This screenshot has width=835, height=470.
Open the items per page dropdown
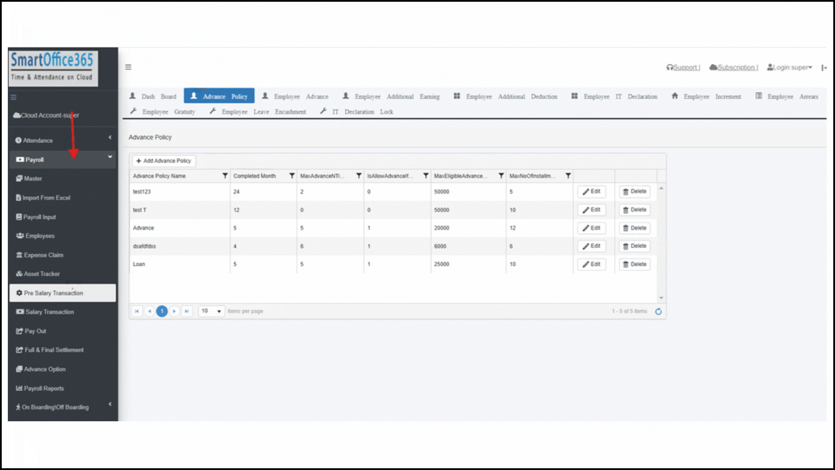[x=211, y=311]
